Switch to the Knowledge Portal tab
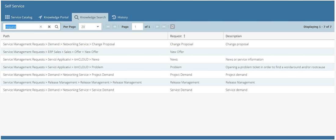Screen dimensions: 336x140 [53, 17]
